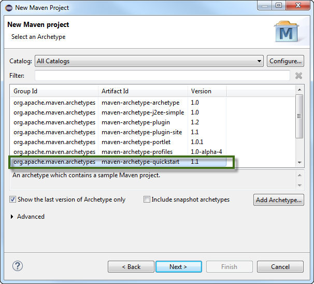
Task: Go to the previous page with Back
Action: point(131,266)
